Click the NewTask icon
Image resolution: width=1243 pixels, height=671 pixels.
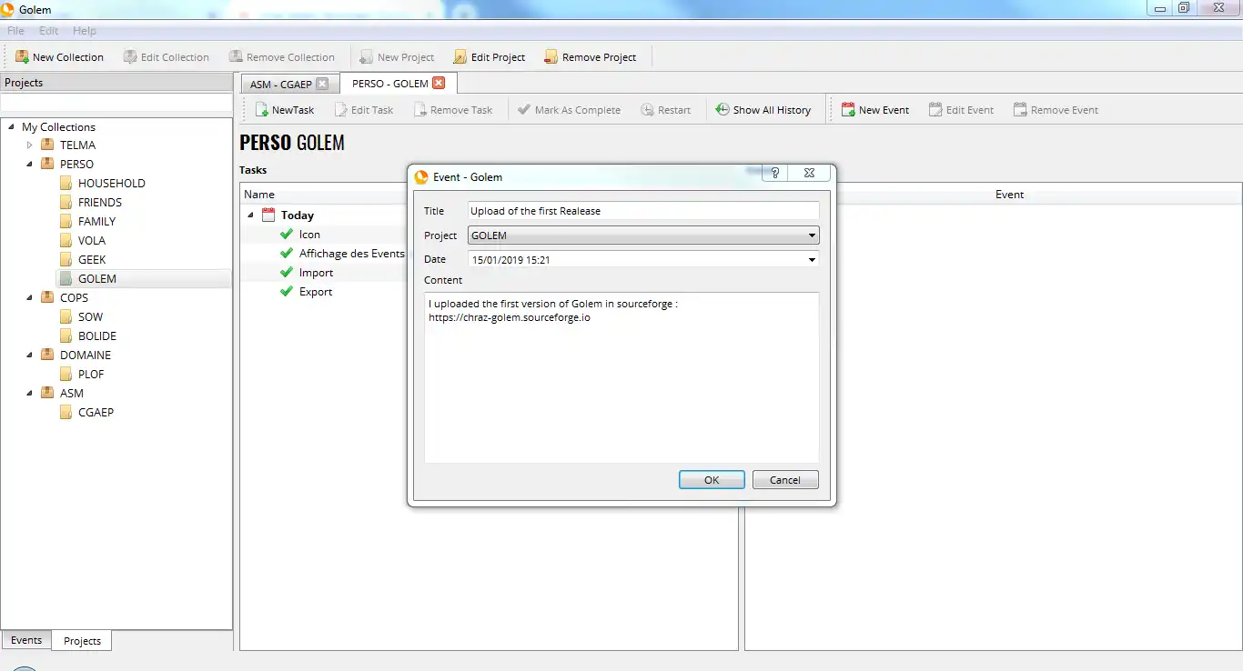click(x=261, y=110)
